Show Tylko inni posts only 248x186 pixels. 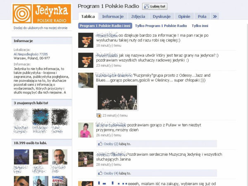point(200,26)
